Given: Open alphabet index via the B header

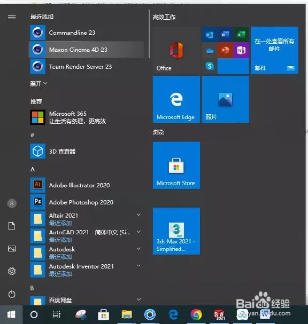Looking at the screenshot, I should coord(32,288).
